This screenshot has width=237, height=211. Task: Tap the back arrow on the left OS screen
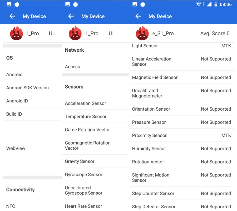12,16
